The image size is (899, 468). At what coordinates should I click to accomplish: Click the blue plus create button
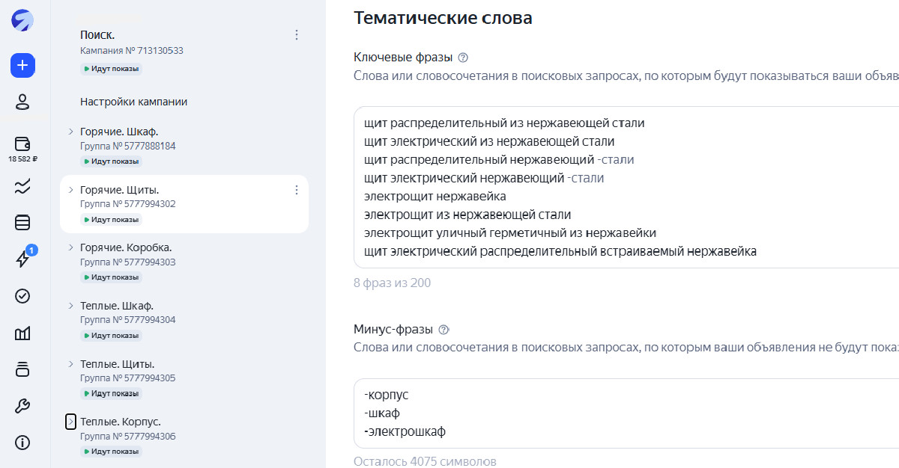[22, 65]
